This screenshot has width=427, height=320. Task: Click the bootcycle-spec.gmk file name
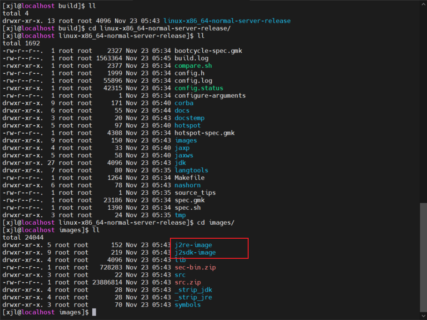[208, 51]
